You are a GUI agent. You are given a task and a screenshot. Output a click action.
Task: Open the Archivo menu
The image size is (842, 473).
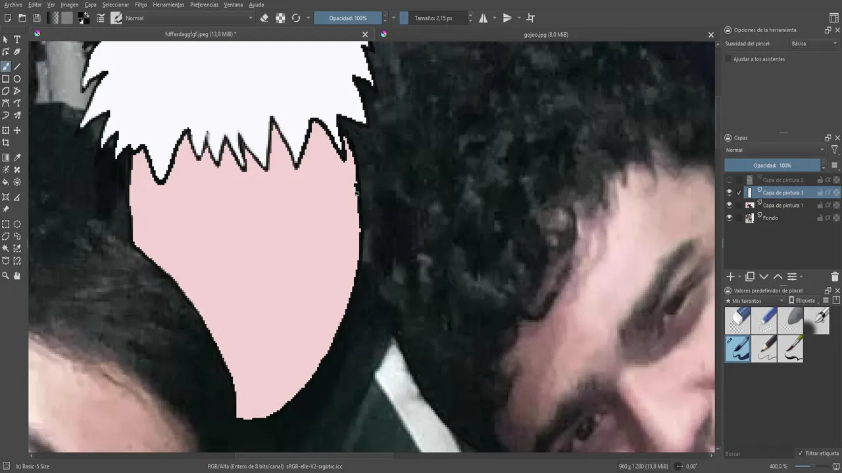pos(13,5)
